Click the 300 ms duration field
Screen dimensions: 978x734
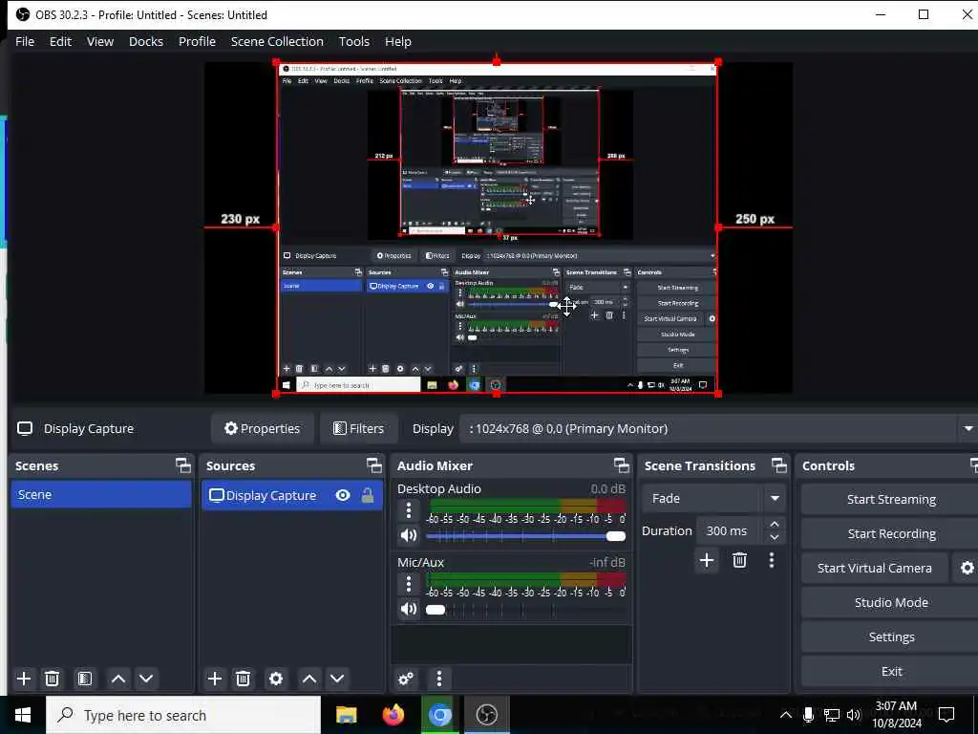click(730, 530)
